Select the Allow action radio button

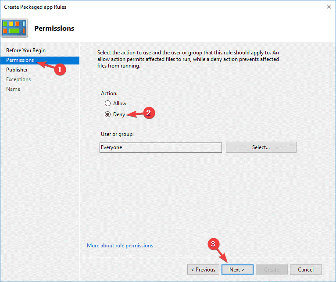click(x=107, y=104)
